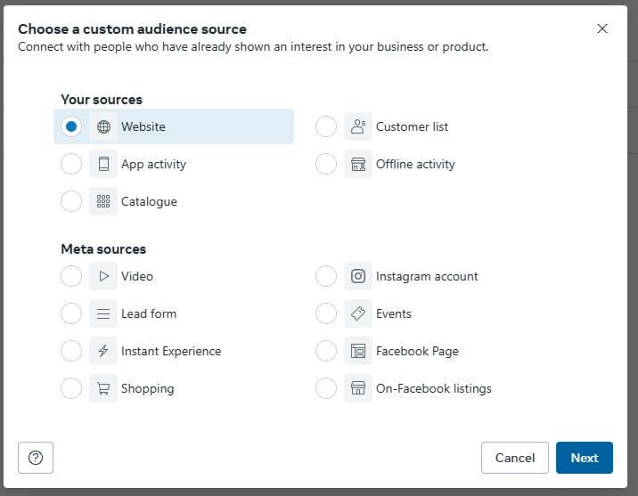Screen dimensions: 638x496
Task: Select the Instant Experience radio button
Action: [71, 351]
